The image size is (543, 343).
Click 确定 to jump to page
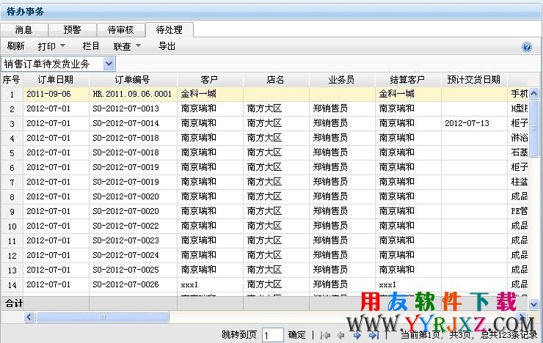click(296, 335)
